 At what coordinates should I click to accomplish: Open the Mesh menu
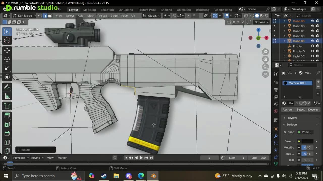pyautogui.click(x=91, y=16)
